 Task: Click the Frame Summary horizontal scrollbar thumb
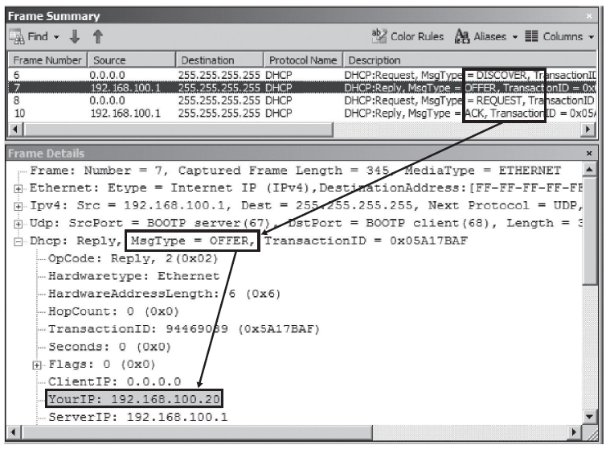178,130
